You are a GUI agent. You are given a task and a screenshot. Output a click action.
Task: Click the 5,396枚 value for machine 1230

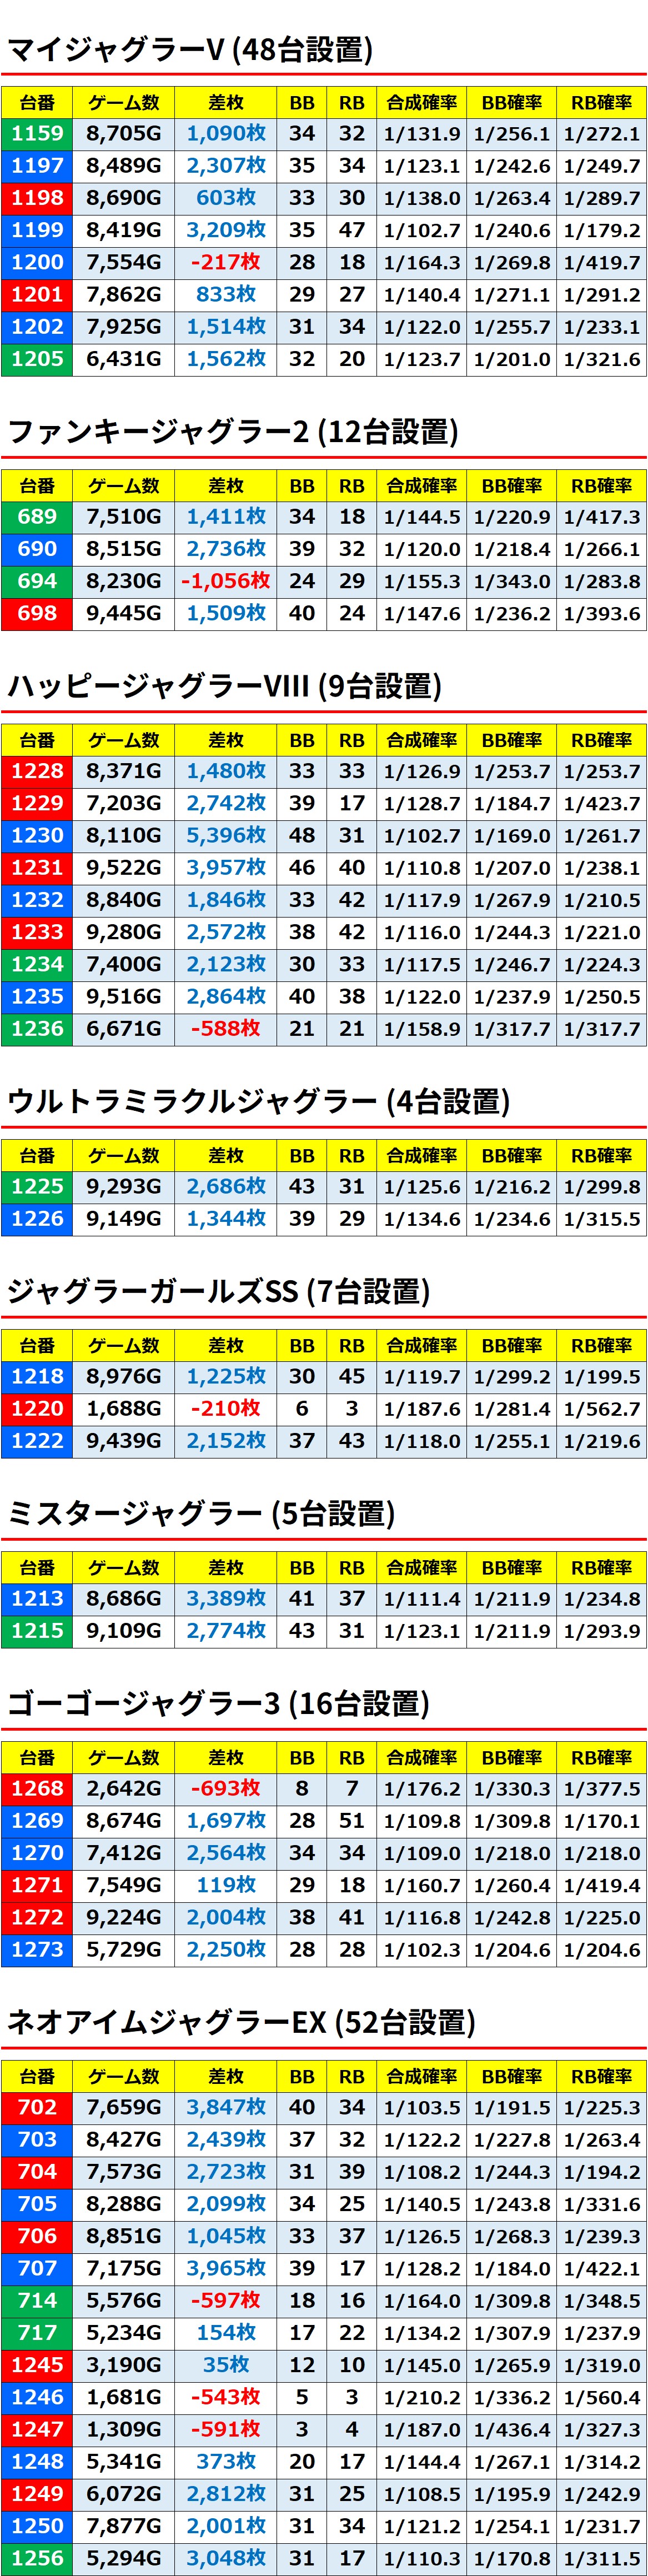click(x=226, y=835)
